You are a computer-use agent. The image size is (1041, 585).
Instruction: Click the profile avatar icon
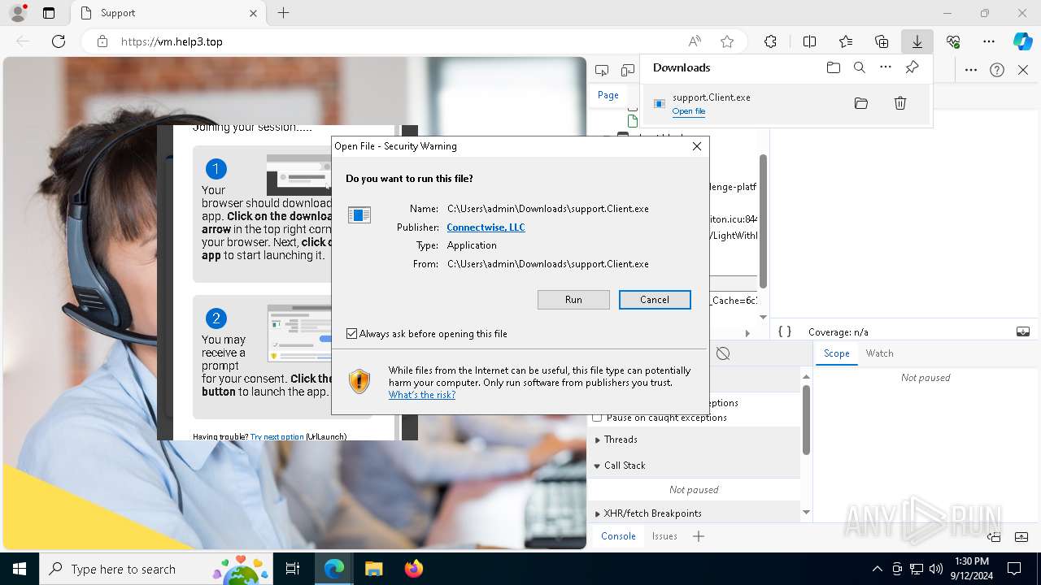(x=18, y=13)
